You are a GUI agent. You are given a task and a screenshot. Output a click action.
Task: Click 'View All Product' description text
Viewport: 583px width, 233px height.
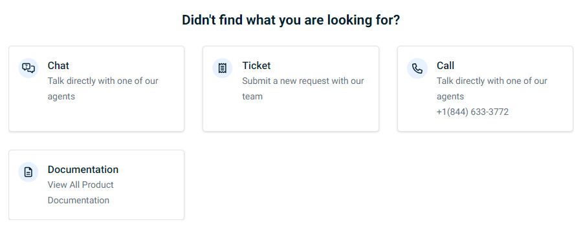81,185
